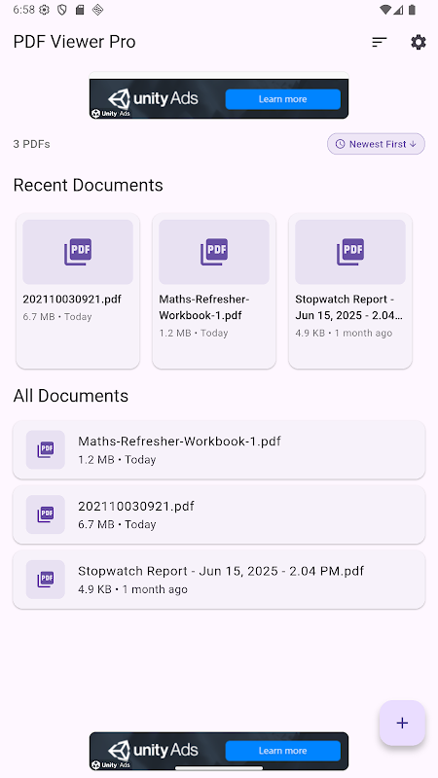Click PDF icon of Maths-Refresher list item

pos(45,449)
